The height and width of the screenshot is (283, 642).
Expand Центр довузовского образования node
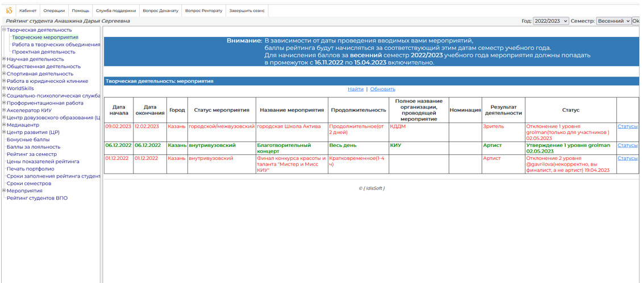4,118
